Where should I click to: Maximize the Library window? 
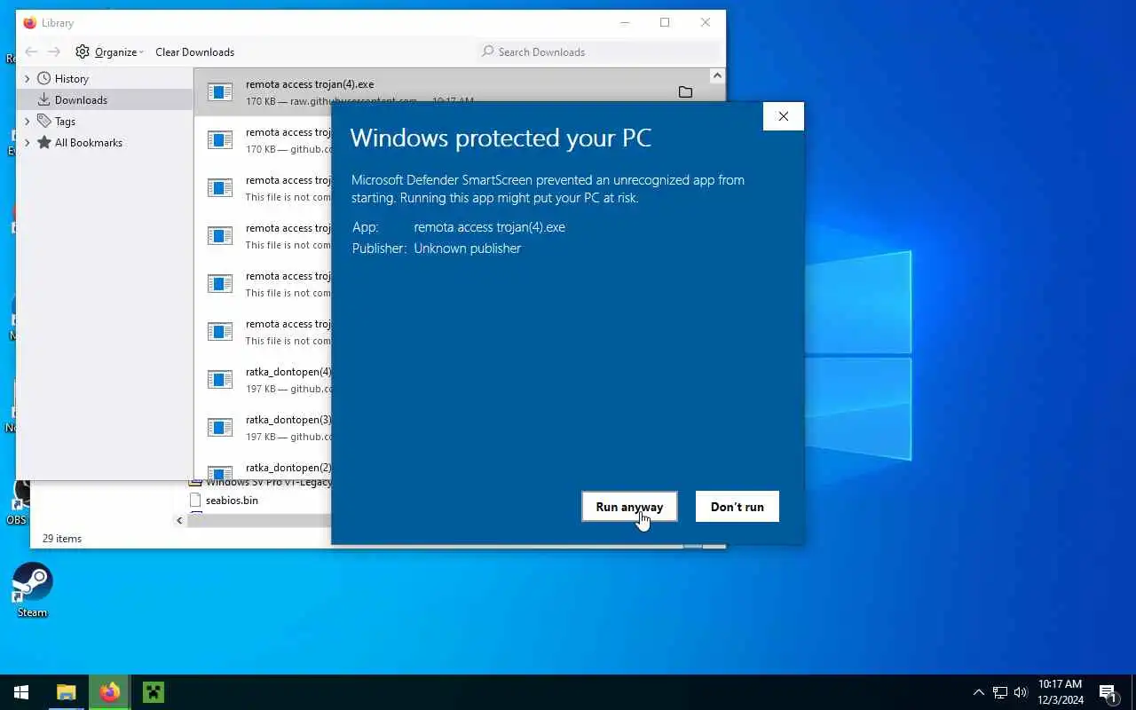pos(665,22)
